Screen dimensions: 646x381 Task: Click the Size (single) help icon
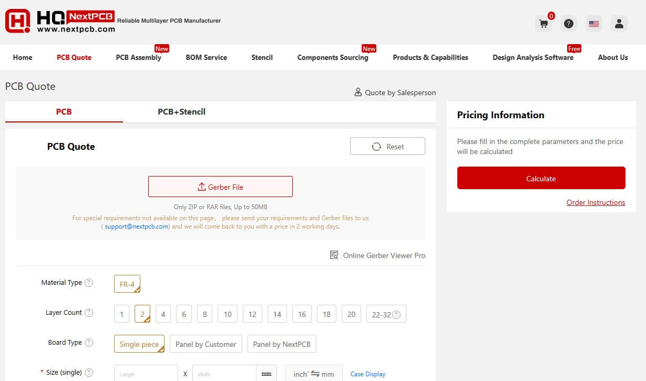[x=89, y=373]
